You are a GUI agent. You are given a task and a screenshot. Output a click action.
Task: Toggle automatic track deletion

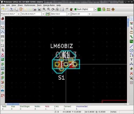click(2, 55)
